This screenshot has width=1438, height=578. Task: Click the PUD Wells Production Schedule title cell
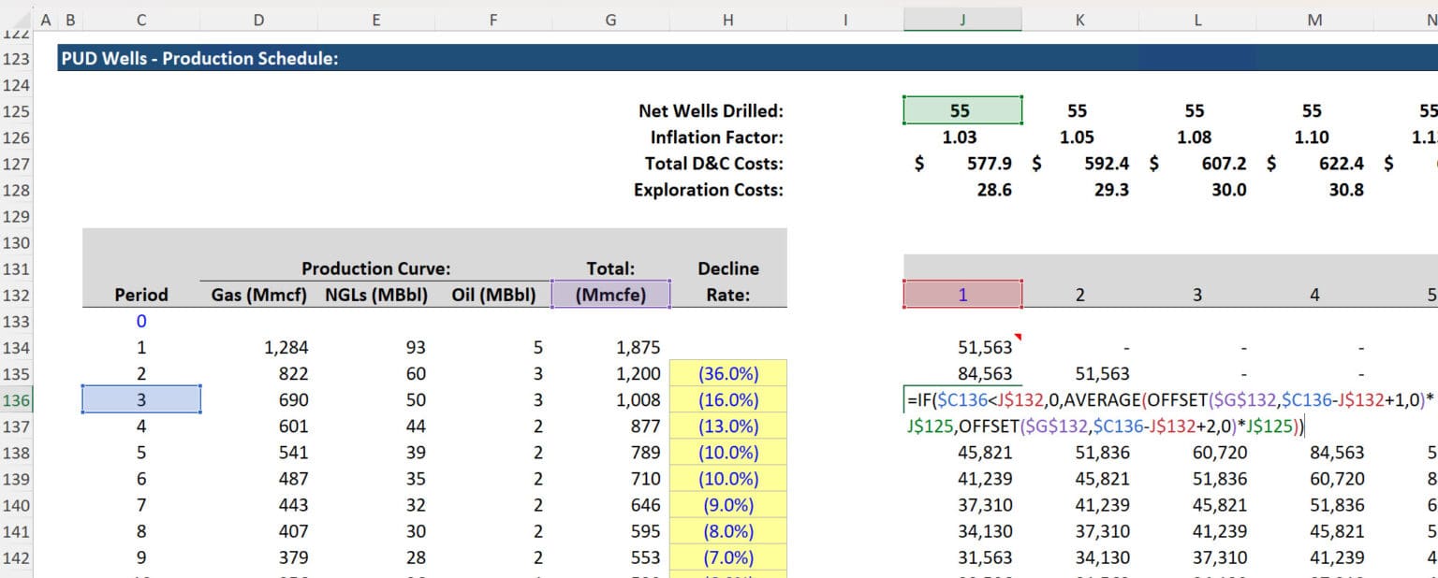(187, 58)
